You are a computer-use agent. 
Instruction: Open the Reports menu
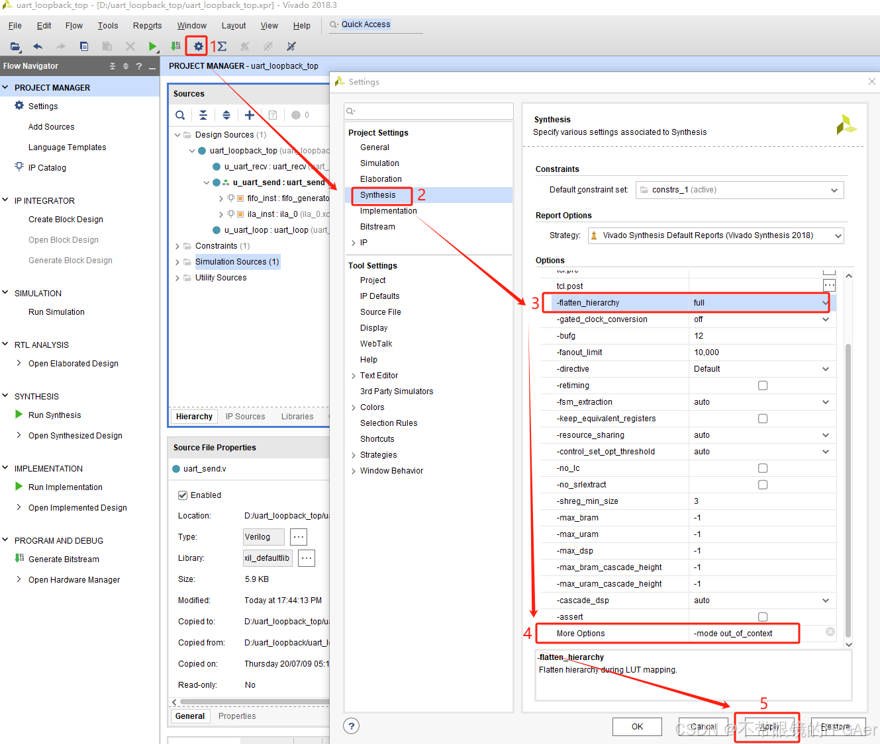point(147,26)
